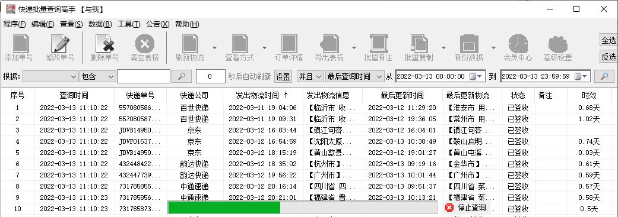Click the auto-refresh seconds field
The width and height of the screenshot is (618, 217).
pos(211,76)
